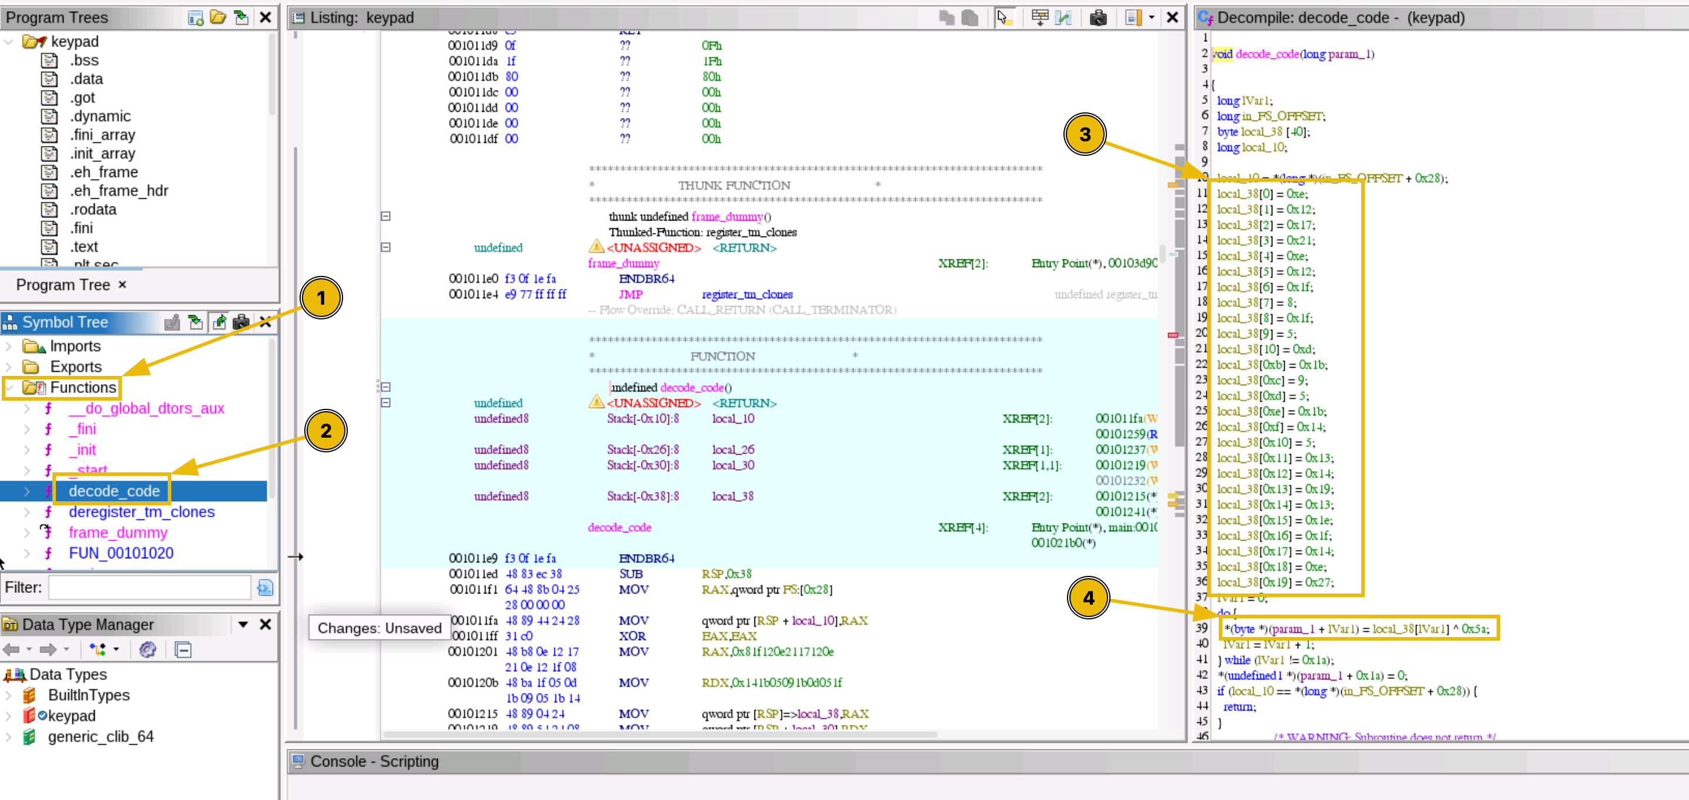Click the Console - Scripting panel title
Screen dimensions: 1689x800
[374, 761]
